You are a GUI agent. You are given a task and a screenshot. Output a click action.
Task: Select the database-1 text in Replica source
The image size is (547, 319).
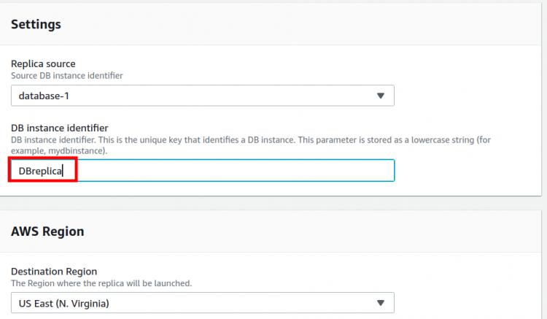click(44, 96)
